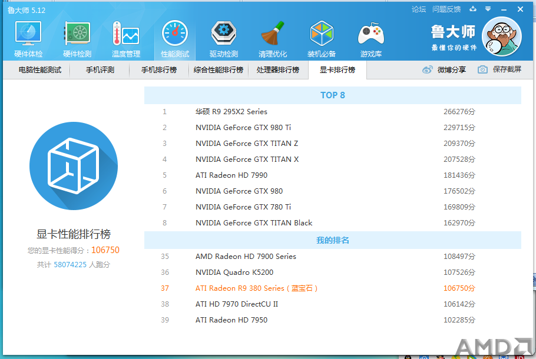Click the large GPU cube graphic
Image resolution: width=536 pixels, height=359 pixels.
[74, 166]
